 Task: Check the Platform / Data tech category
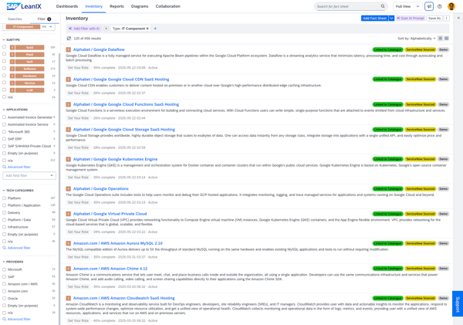pyautogui.click(x=4, y=220)
